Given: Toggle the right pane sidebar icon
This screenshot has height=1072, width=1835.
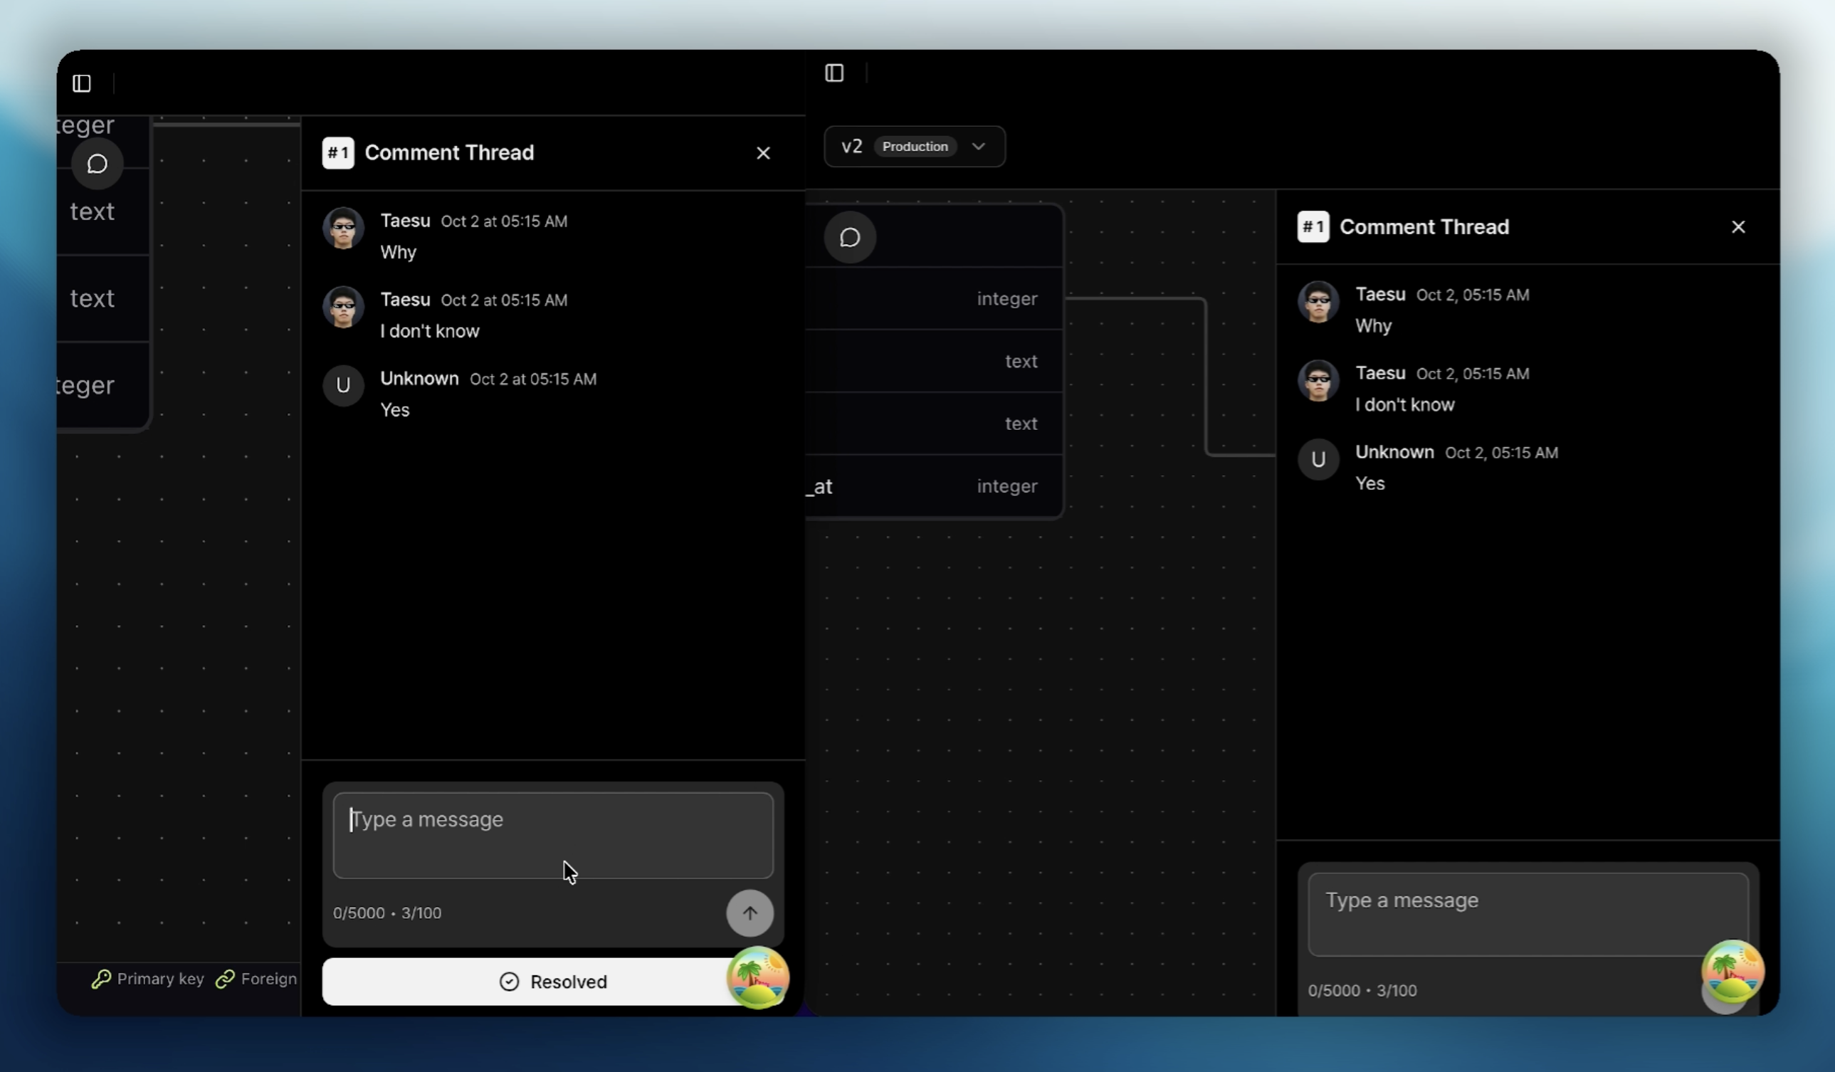Looking at the screenshot, I should pos(834,73).
